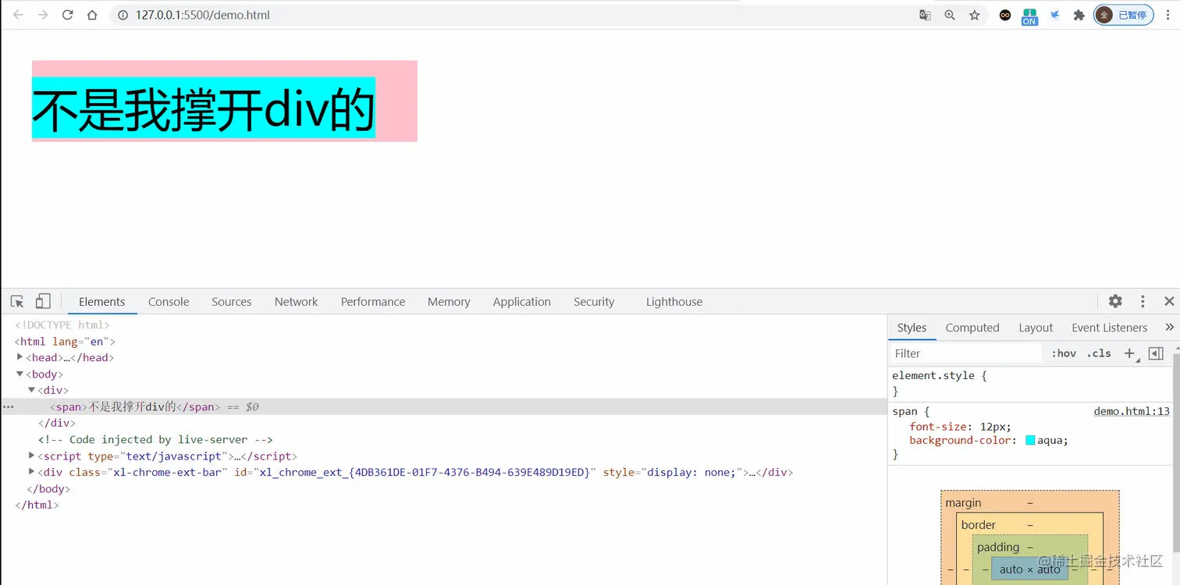Toggle the device toolbar icon
This screenshot has height=585, width=1180.
coord(43,302)
